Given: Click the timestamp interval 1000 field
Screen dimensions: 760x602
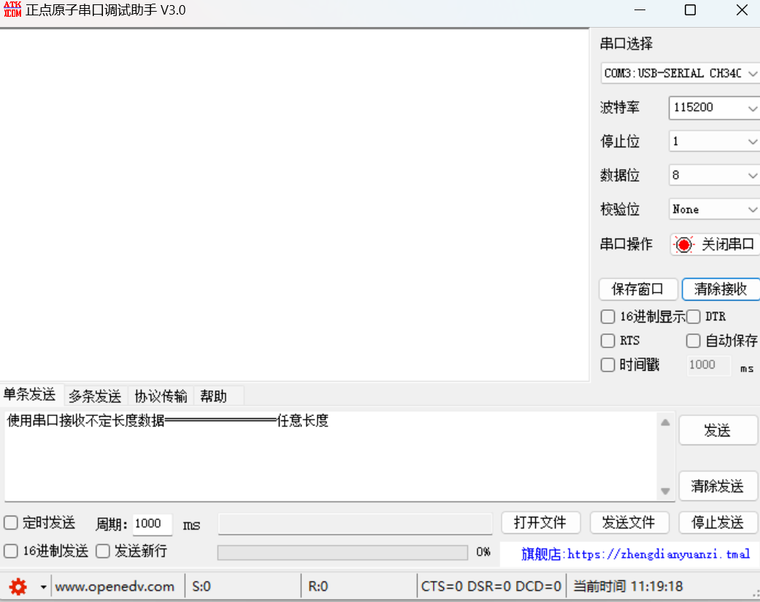Looking at the screenshot, I should [708, 365].
